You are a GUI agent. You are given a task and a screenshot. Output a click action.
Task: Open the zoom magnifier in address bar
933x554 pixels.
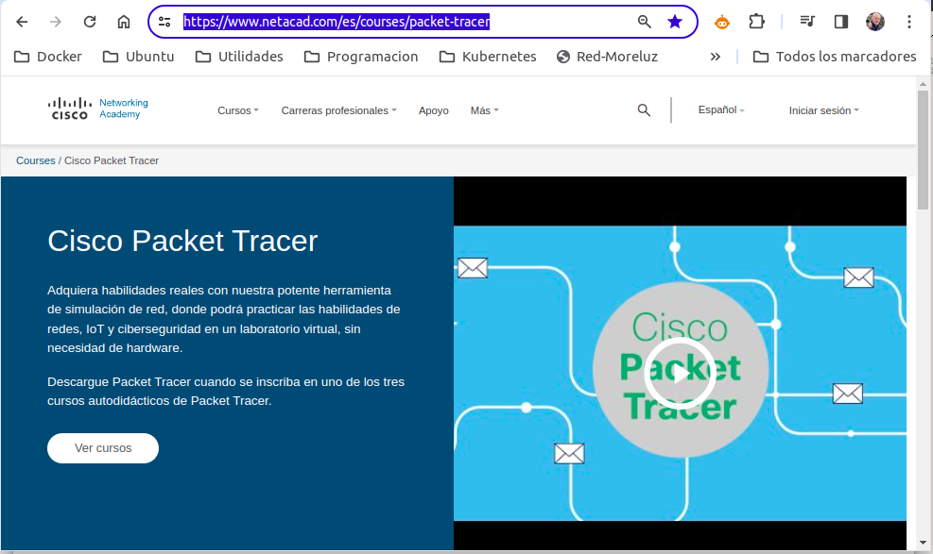click(x=644, y=22)
